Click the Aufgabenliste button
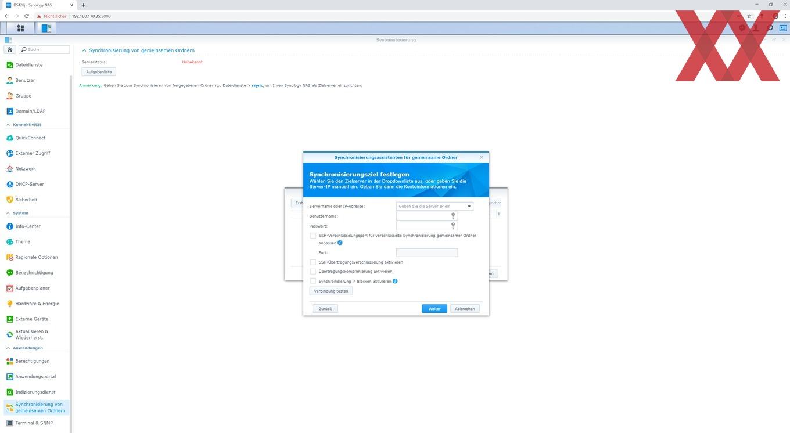 pos(99,72)
